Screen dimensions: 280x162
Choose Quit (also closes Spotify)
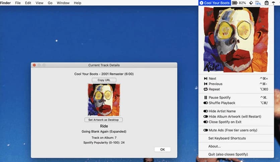coord(228,154)
